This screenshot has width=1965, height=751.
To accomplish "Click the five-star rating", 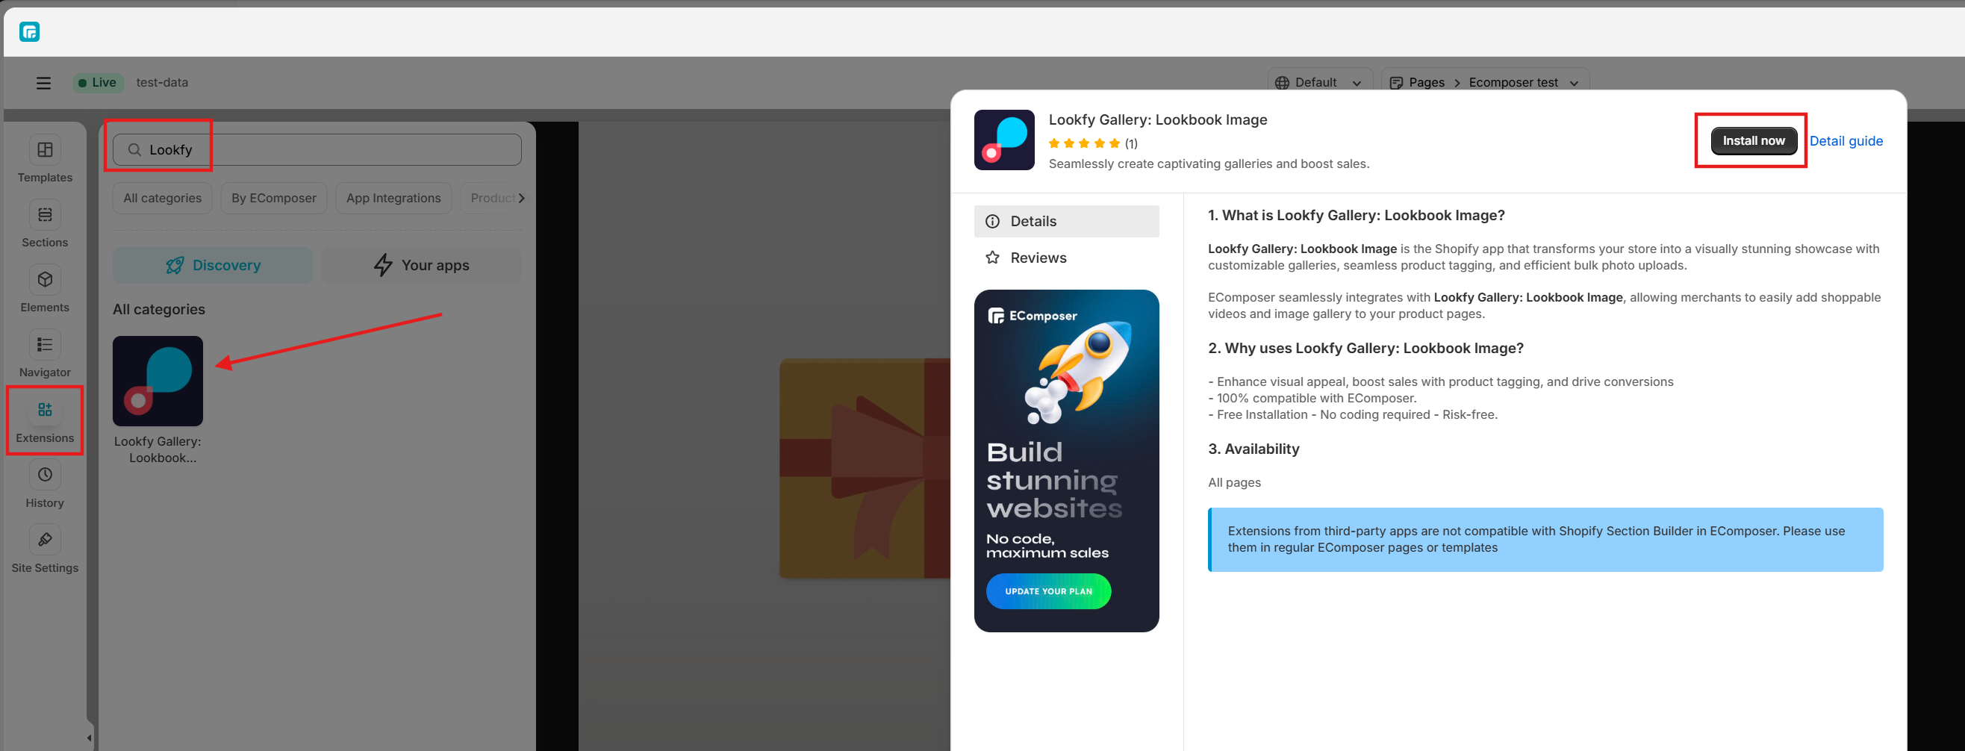I will click(x=1084, y=143).
